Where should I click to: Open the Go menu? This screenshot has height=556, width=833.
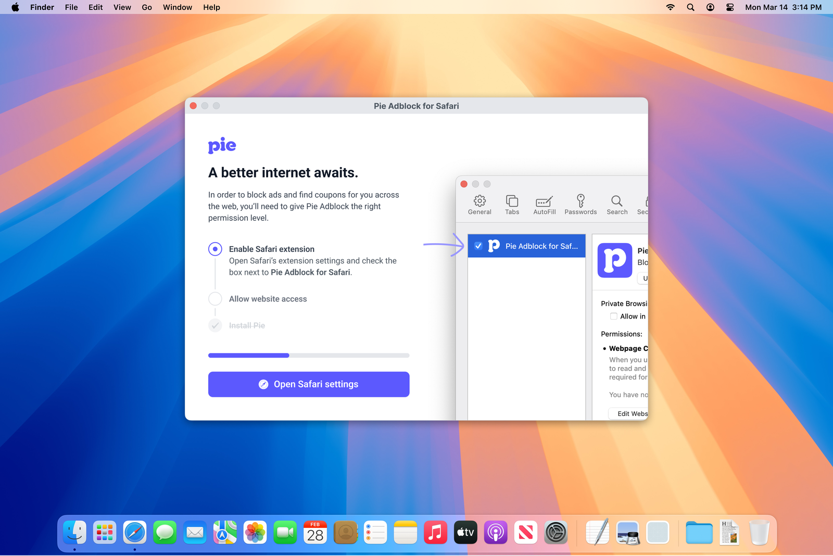[x=146, y=7]
